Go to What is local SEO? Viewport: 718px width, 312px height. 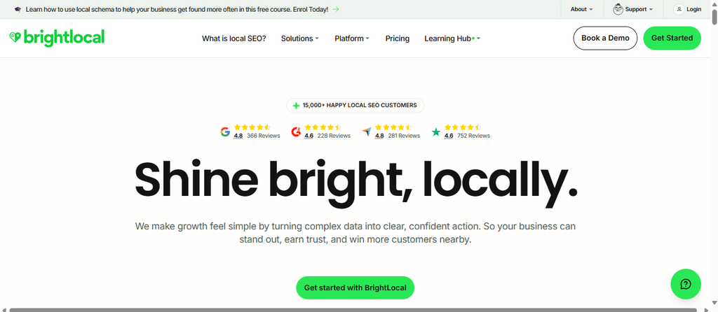pos(234,38)
